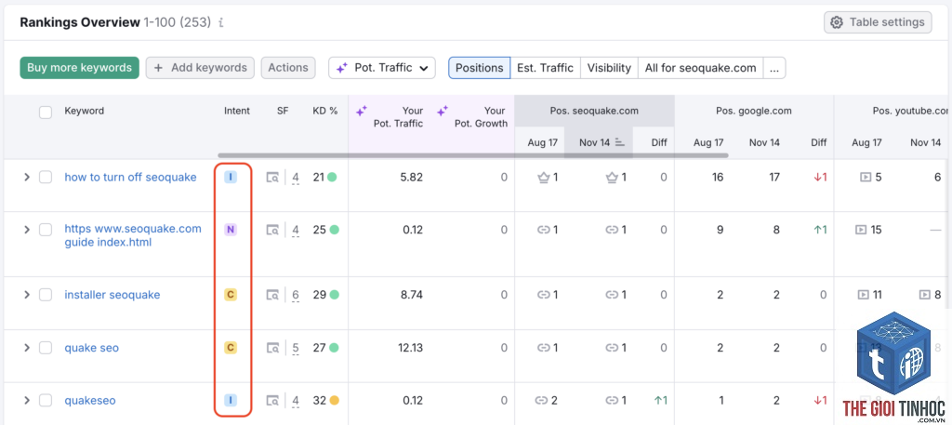Click SF count 6 for installer seoquake
This screenshot has width=952, height=425.
click(x=296, y=295)
